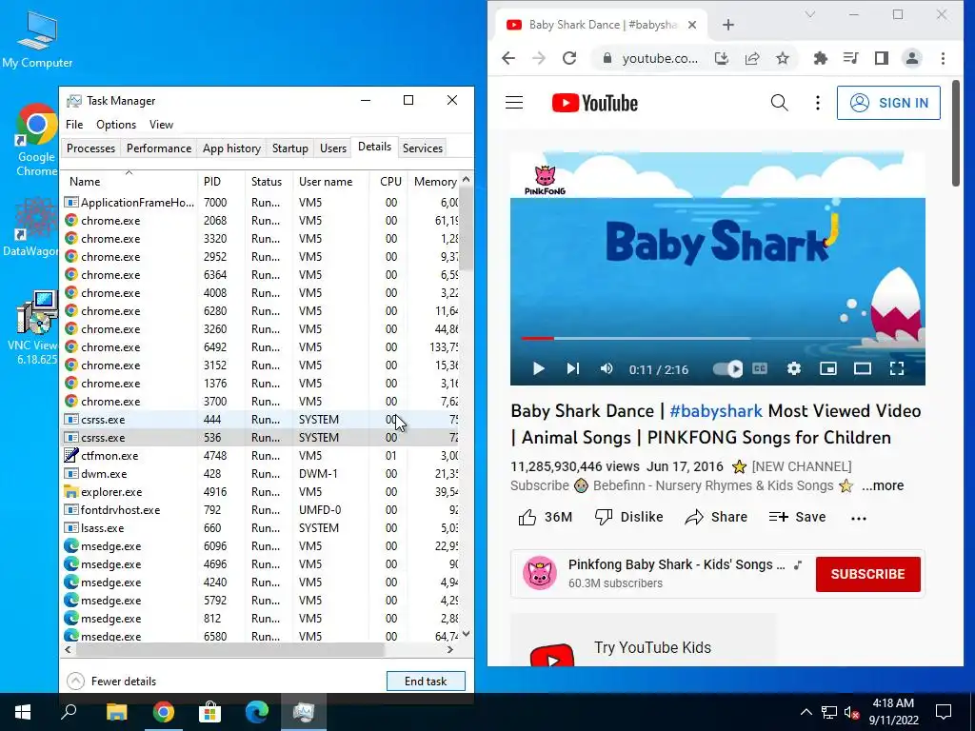Click the SIGN IN button
This screenshot has width=975, height=731.
click(888, 103)
